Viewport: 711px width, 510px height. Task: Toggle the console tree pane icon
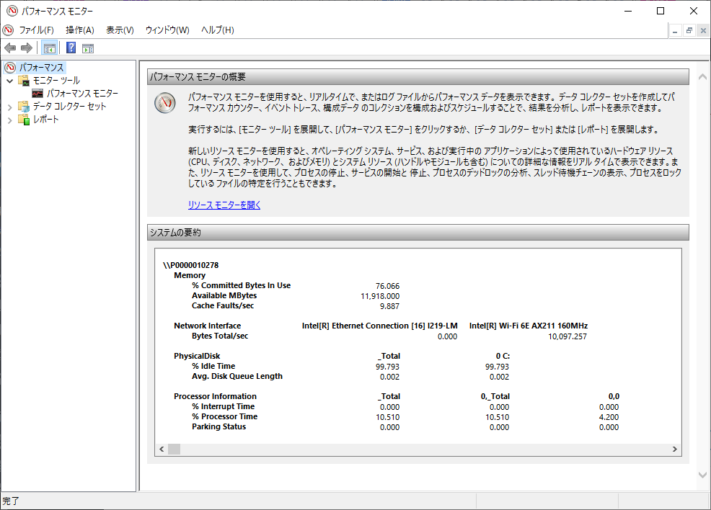click(50, 48)
